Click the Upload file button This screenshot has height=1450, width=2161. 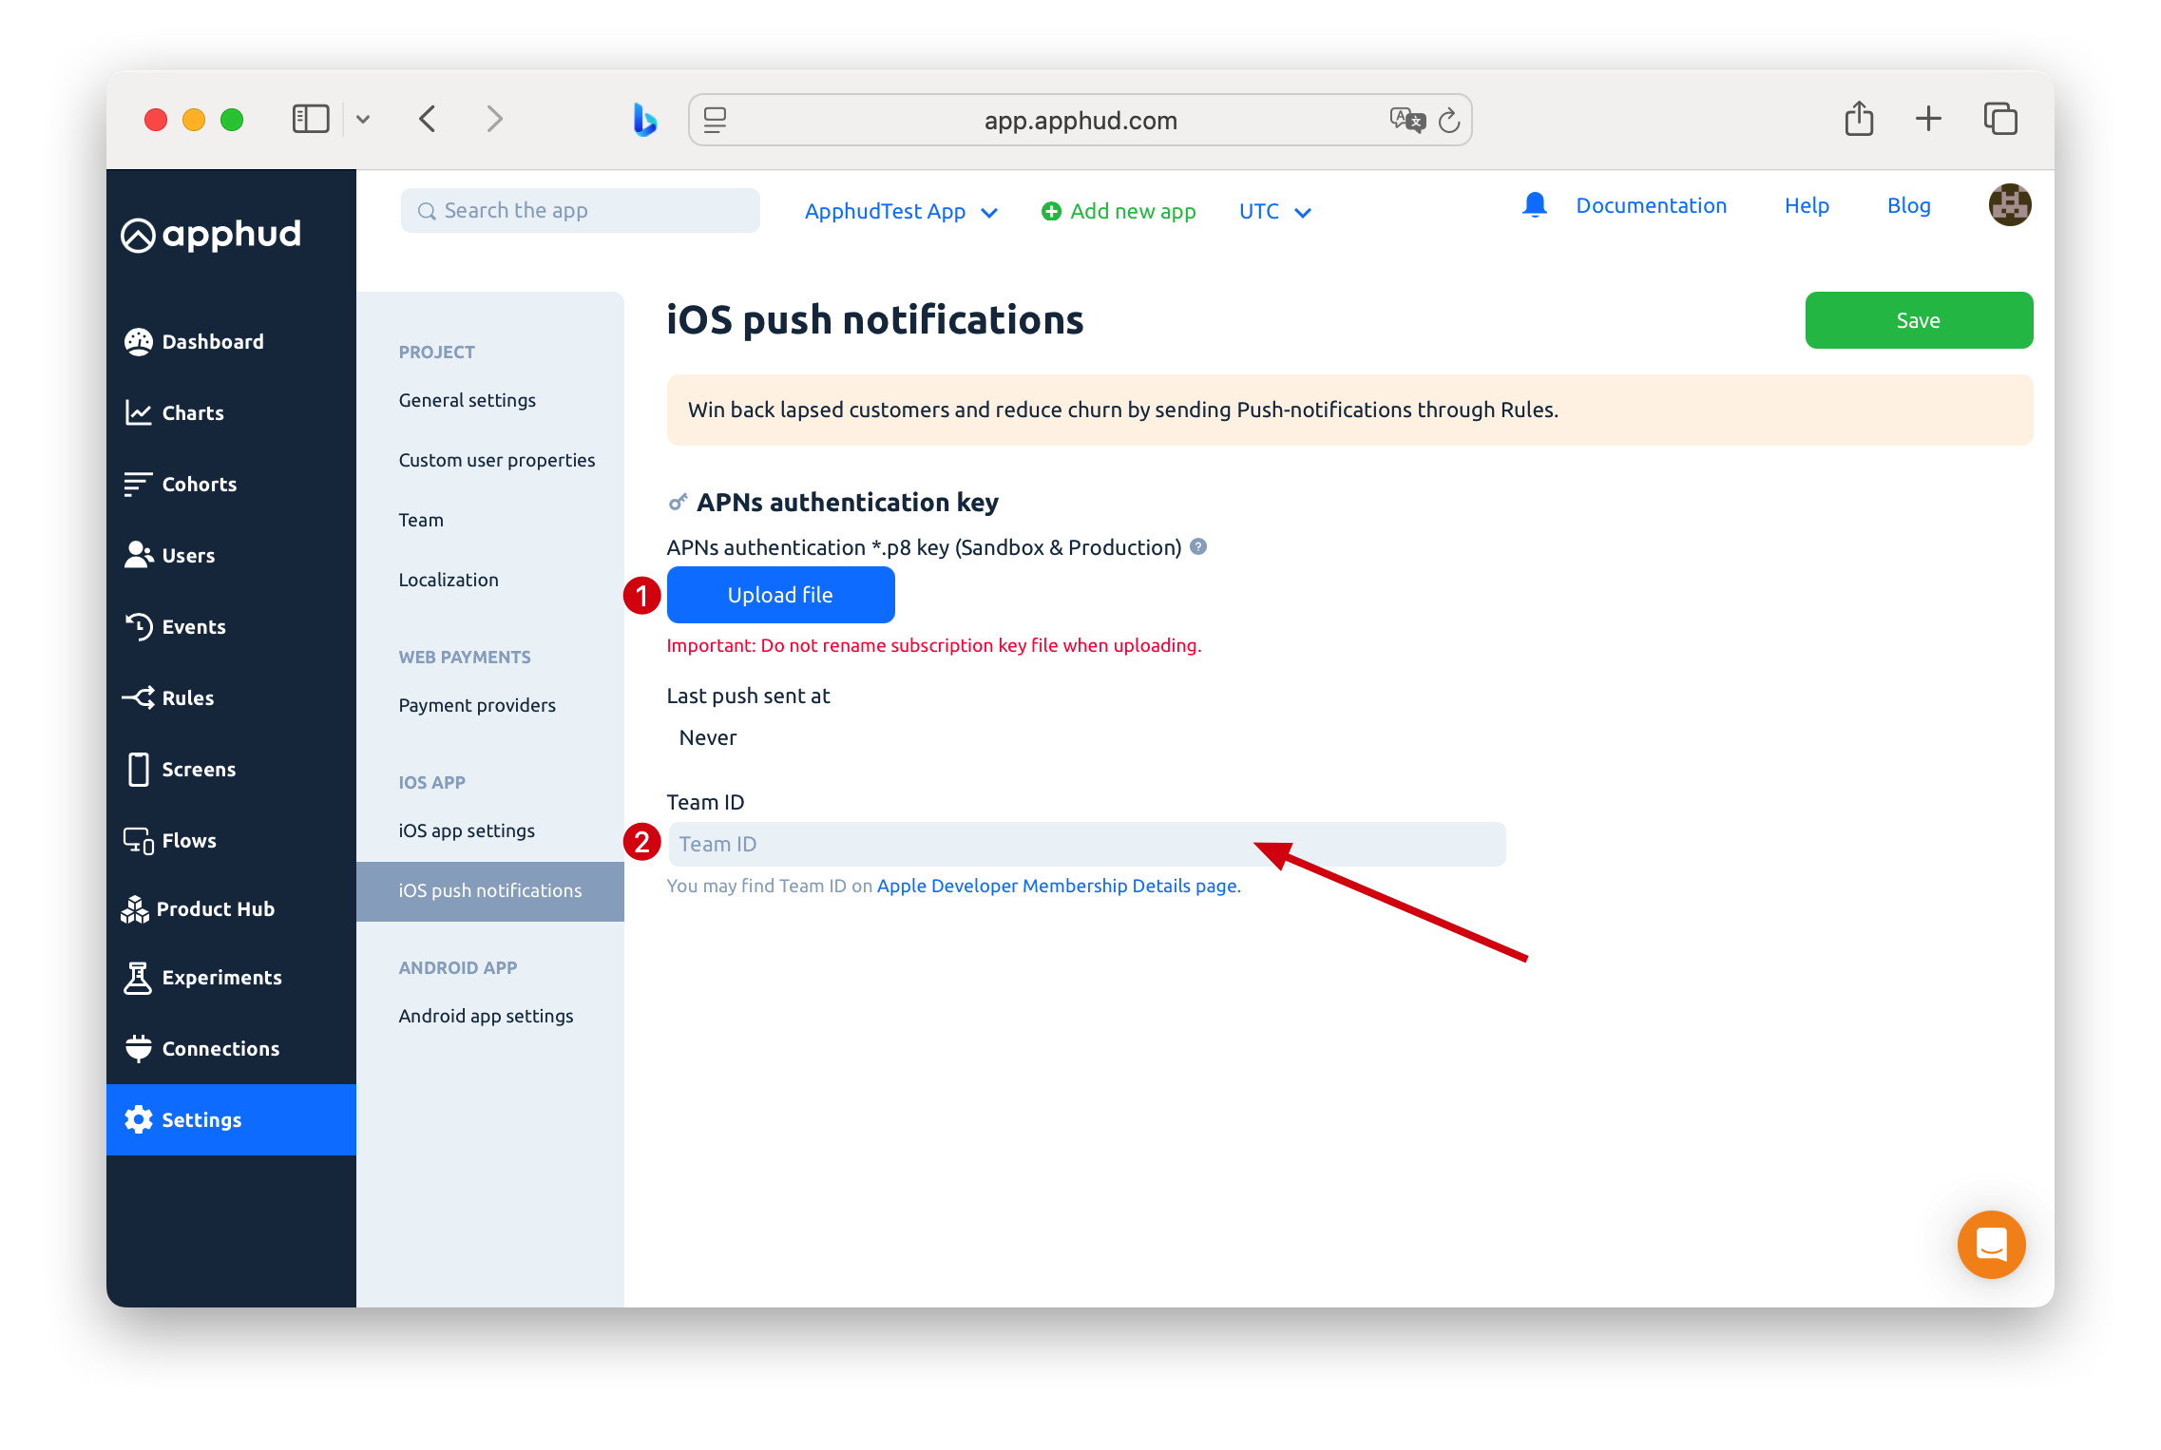tap(779, 595)
